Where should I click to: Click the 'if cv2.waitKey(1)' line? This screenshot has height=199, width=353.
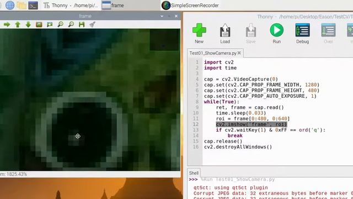(271, 130)
